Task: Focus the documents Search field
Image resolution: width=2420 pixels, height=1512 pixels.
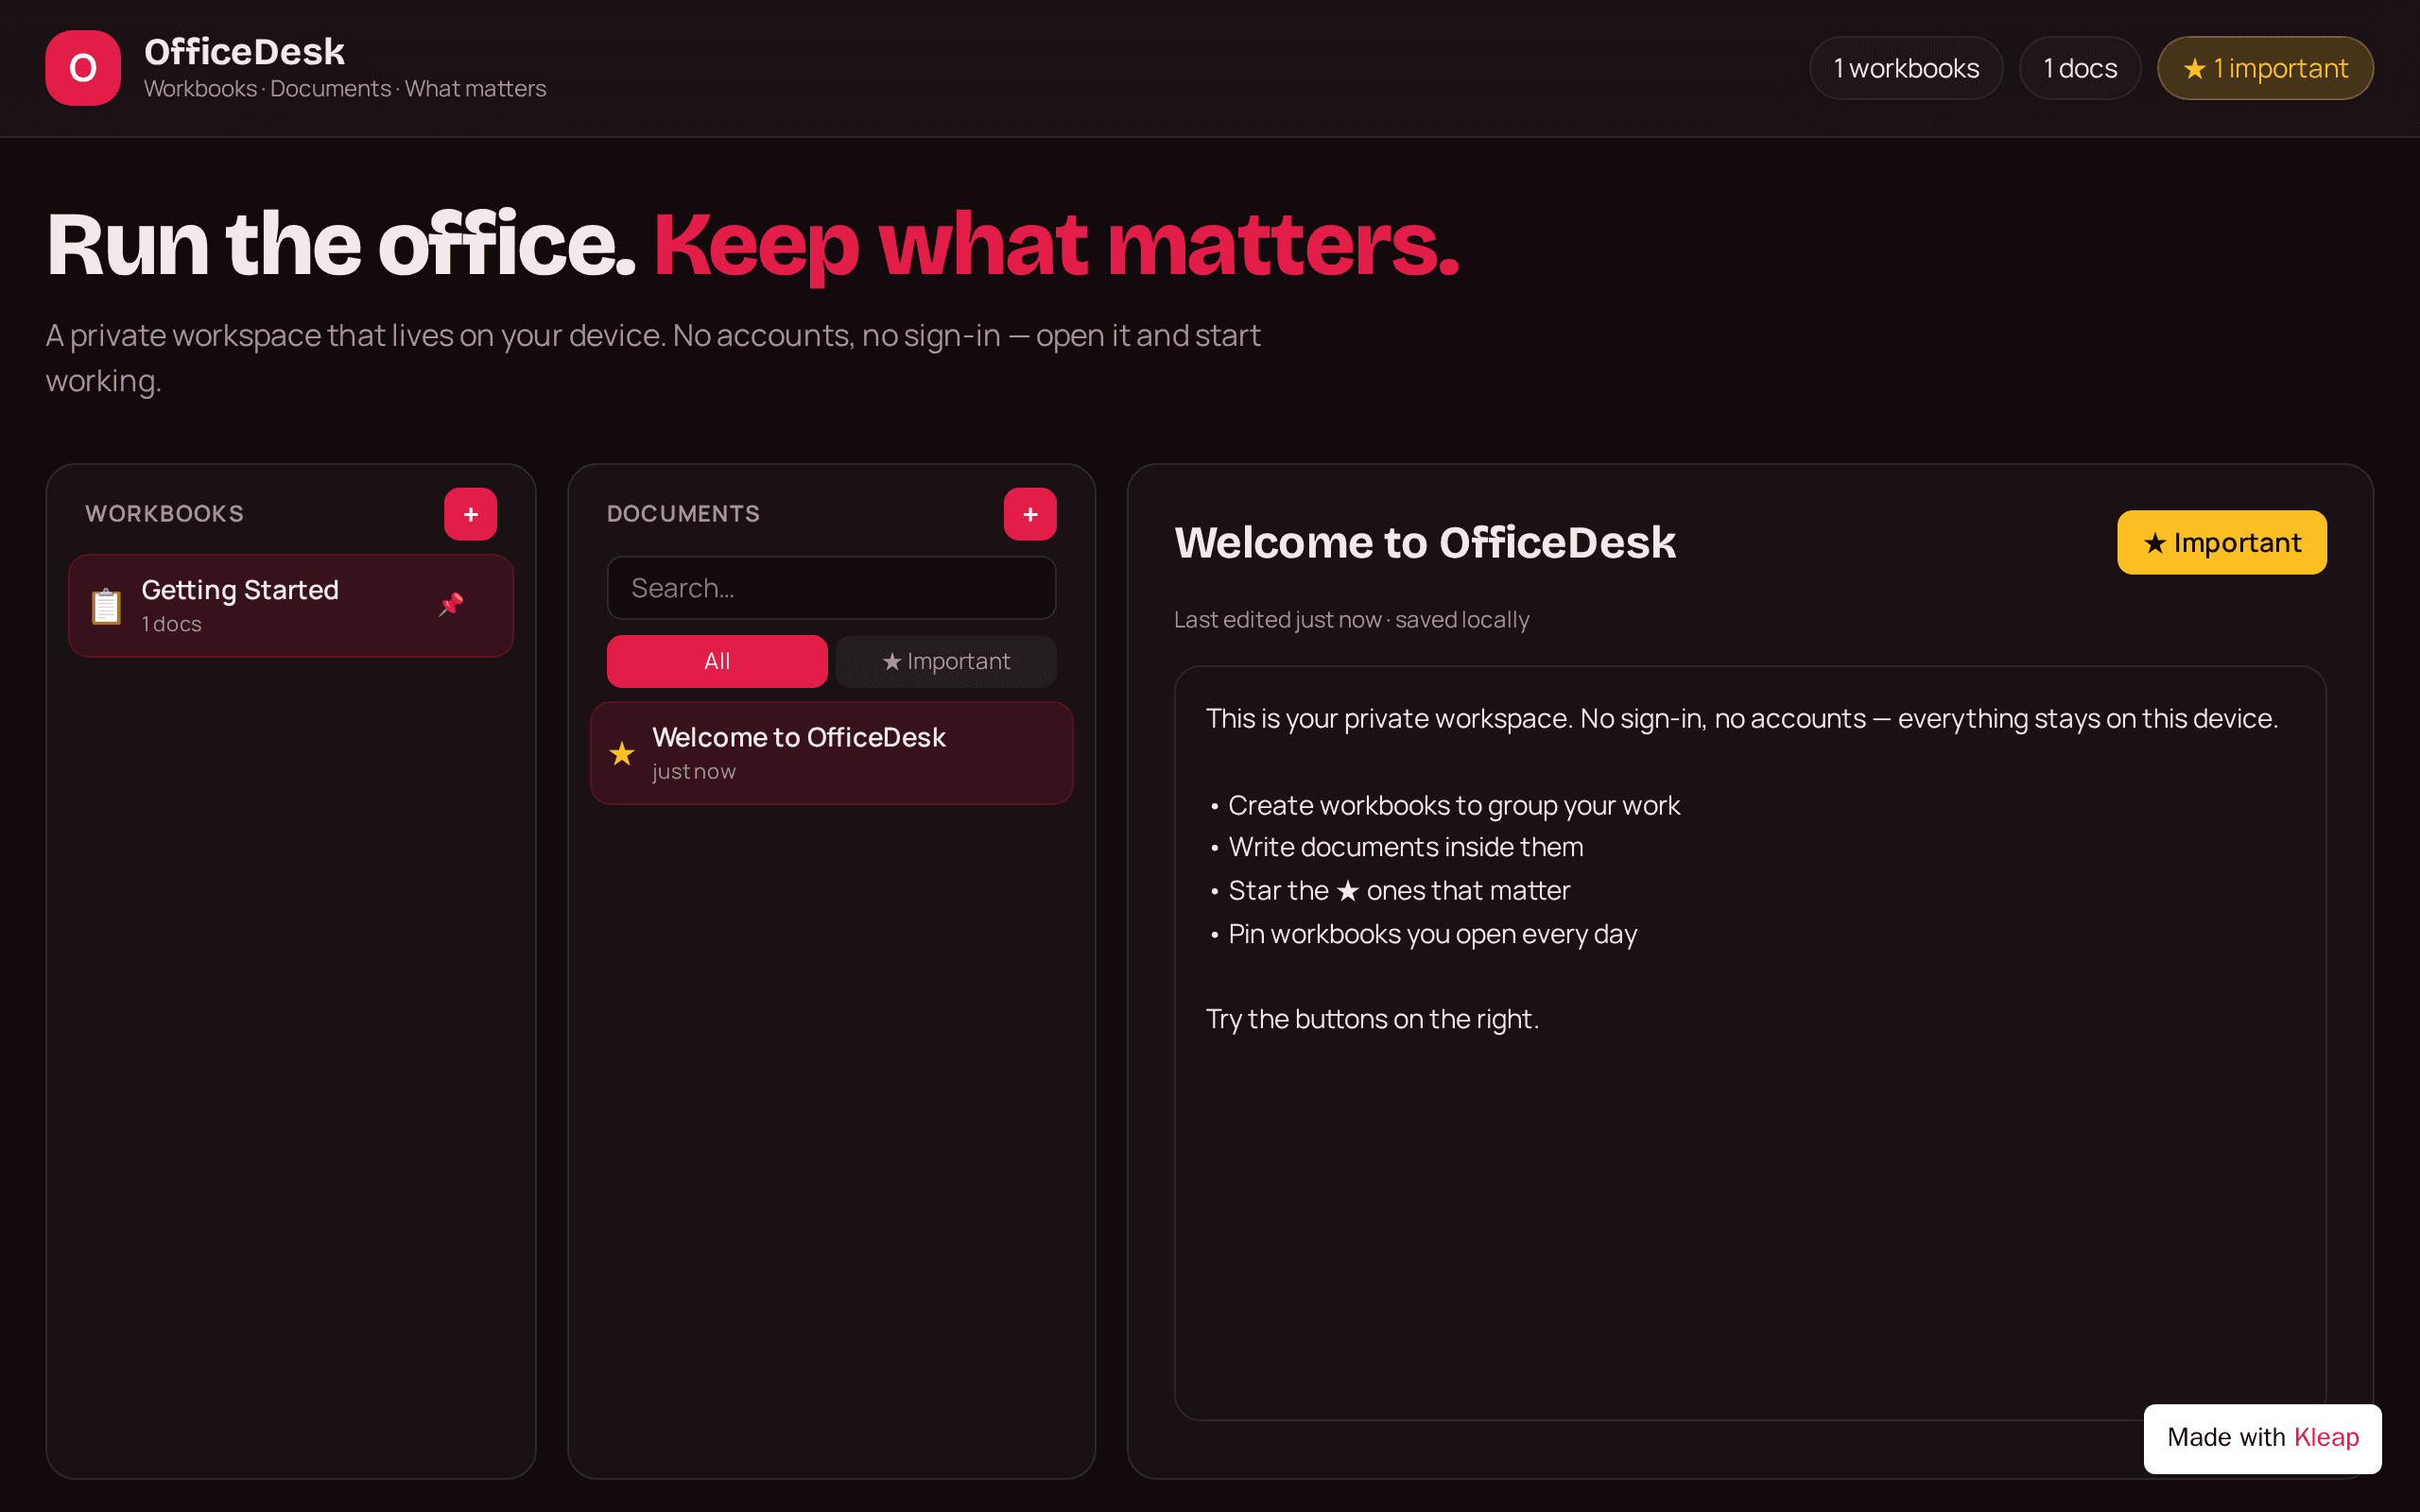Action: click(831, 588)
